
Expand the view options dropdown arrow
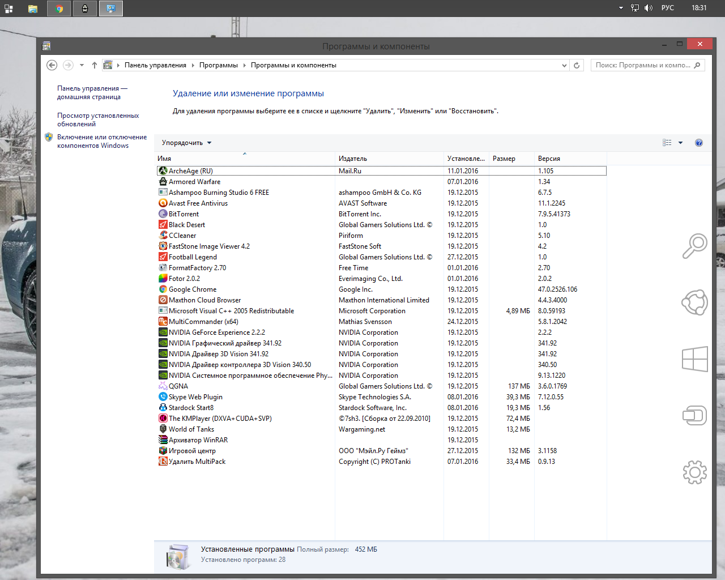click(680, 143)
